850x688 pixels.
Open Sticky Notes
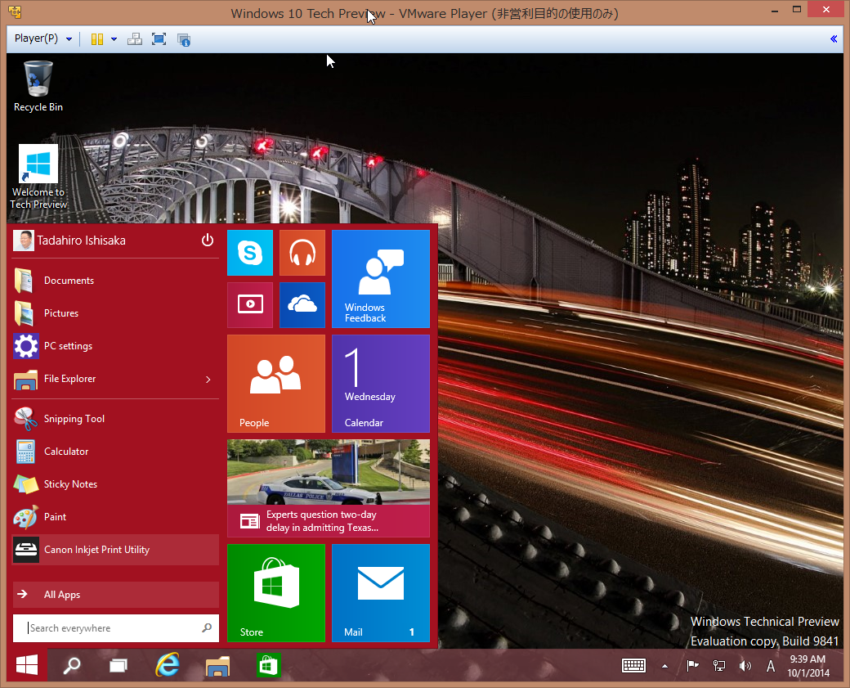72,483
